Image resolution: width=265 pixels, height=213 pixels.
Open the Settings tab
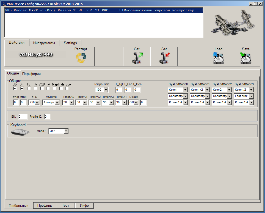click(x=70, y=43)
